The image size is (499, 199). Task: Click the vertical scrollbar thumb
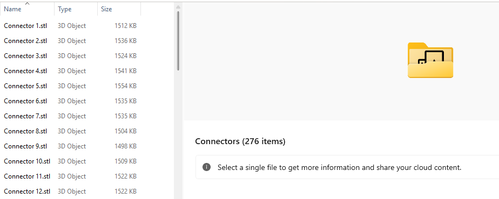tap(178, 41)
